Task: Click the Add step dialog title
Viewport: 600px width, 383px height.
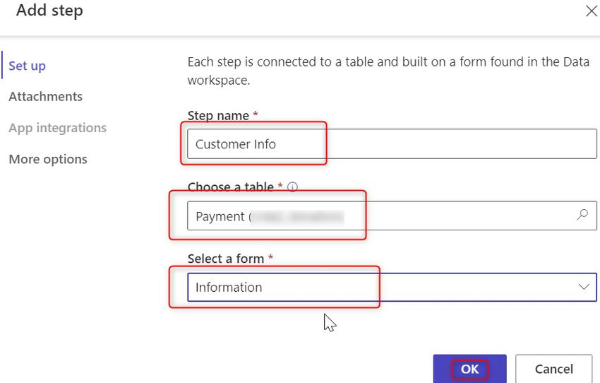Action: click(49, 11)
